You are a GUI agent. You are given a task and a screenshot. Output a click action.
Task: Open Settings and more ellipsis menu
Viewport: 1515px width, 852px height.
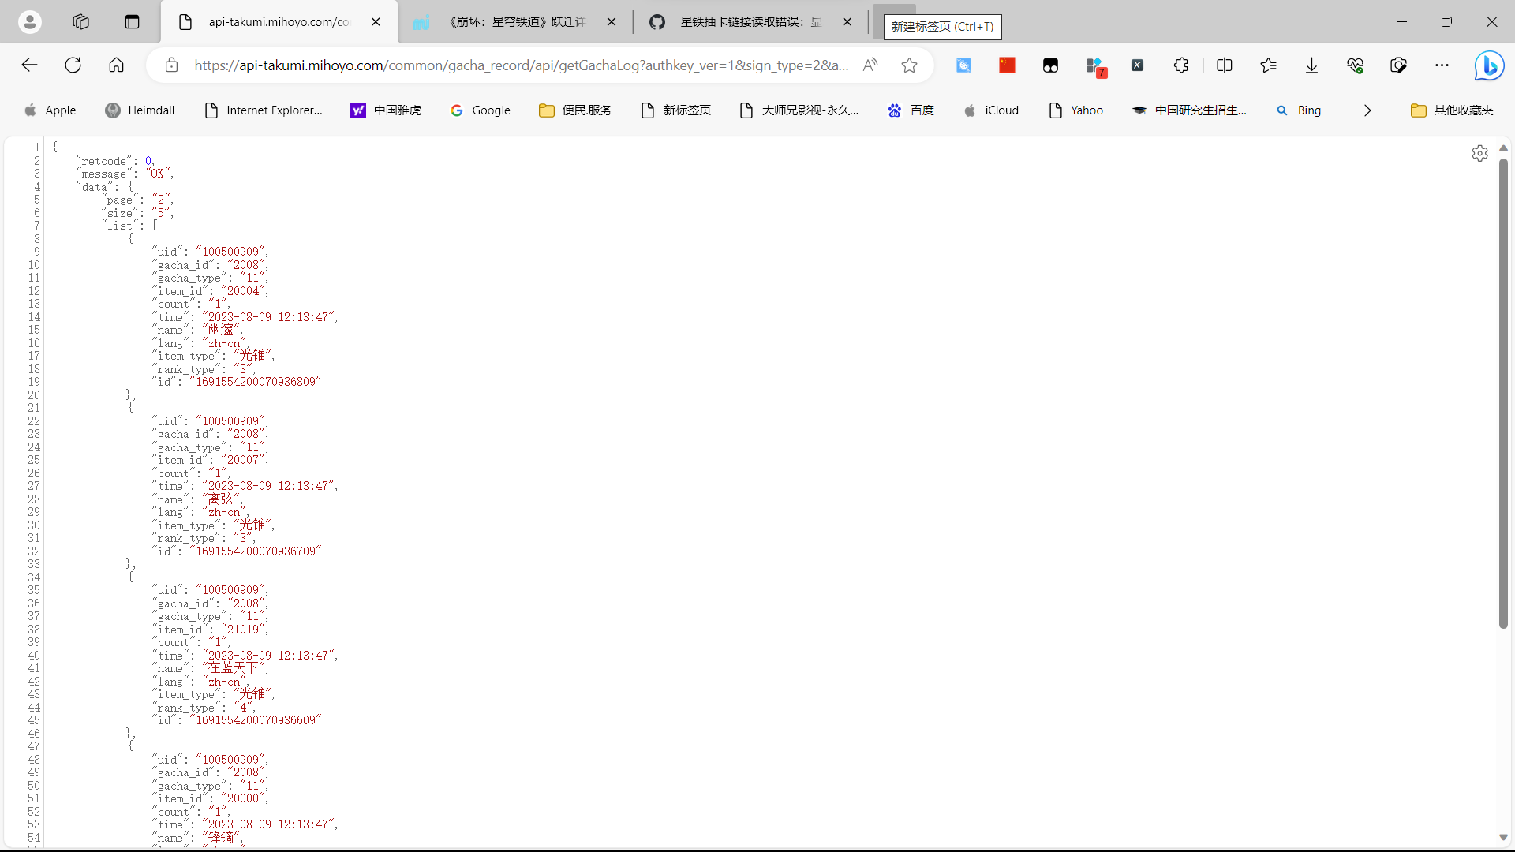[x=1442, y=65]
